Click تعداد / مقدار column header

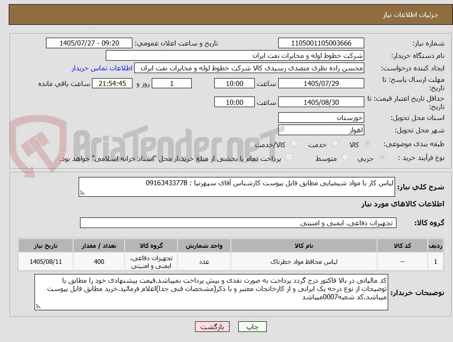tap(99, 246)
